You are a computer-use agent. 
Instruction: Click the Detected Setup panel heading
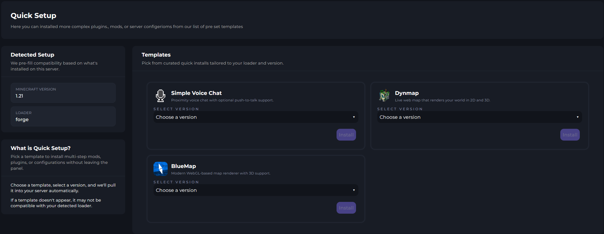click(x=32, y=55)
